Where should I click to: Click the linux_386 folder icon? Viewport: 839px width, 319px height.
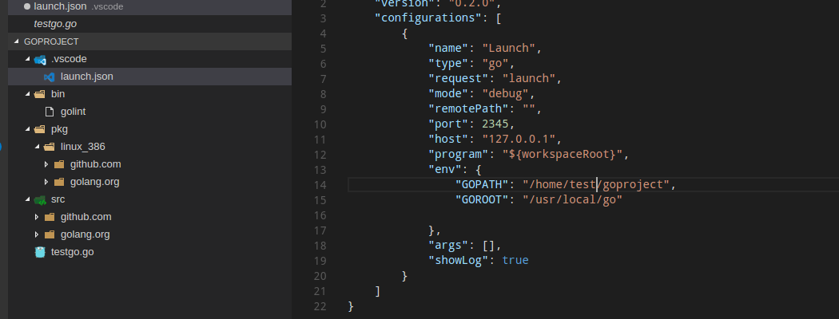point(50,147)
